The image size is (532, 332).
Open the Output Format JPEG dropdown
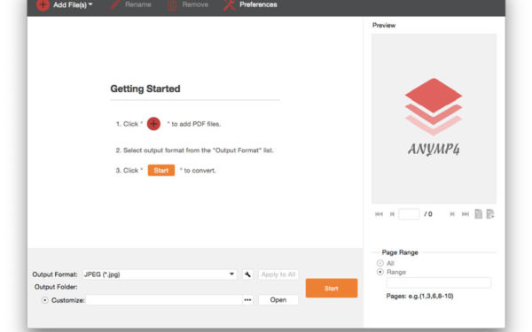point(160,274)
